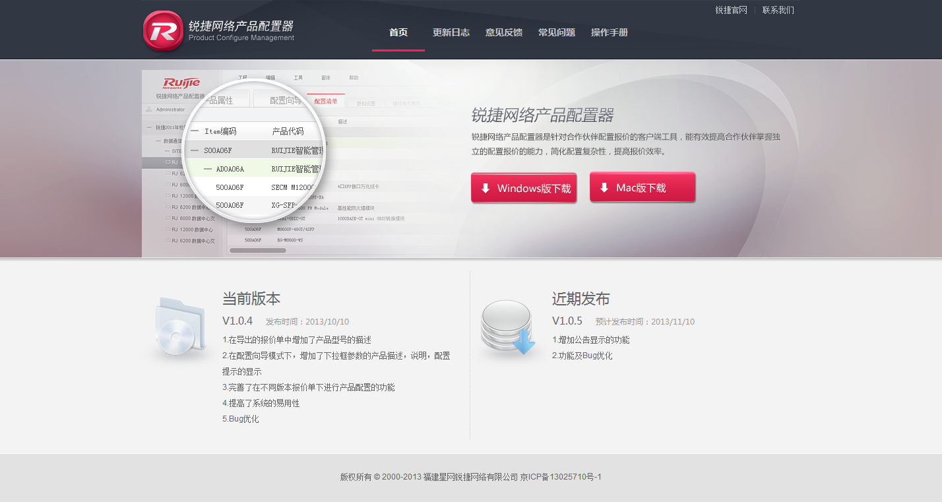Click the footer copyright ICP text
This screenshot has width=942, height=502.
(x=471, y=477)
